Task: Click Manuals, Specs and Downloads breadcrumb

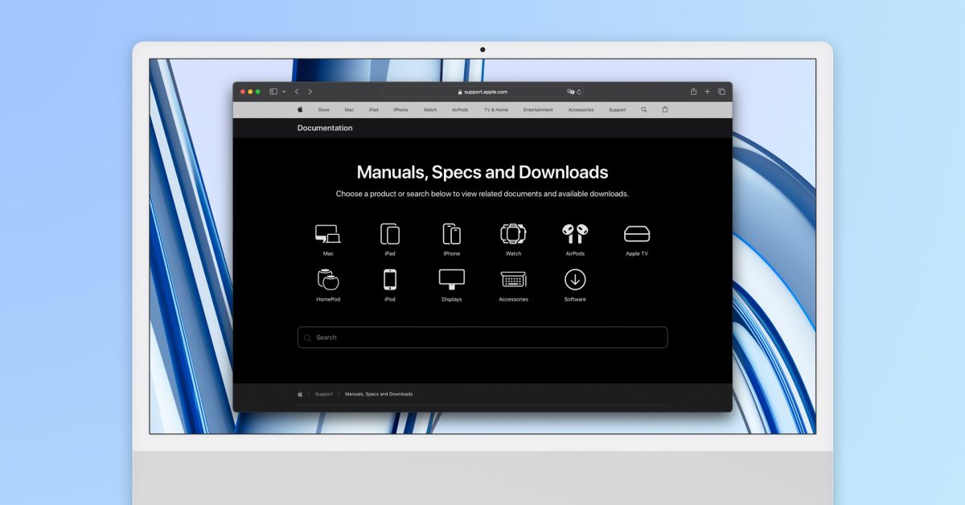Action: click(379, 394)
